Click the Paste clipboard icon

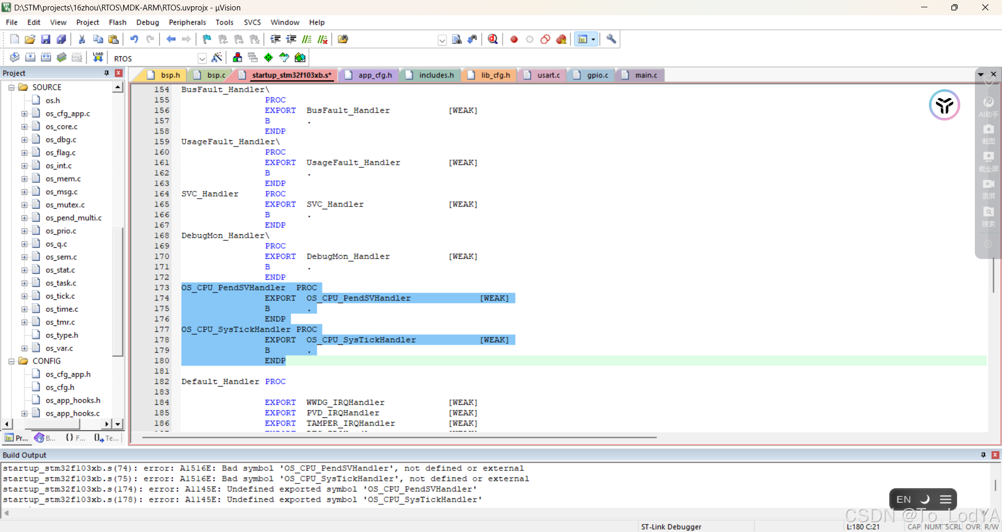[113, 39]
